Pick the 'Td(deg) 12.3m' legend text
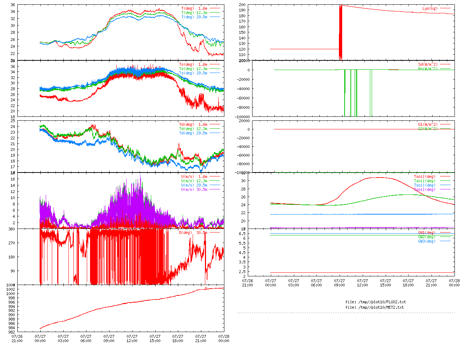 click(193, 129)
